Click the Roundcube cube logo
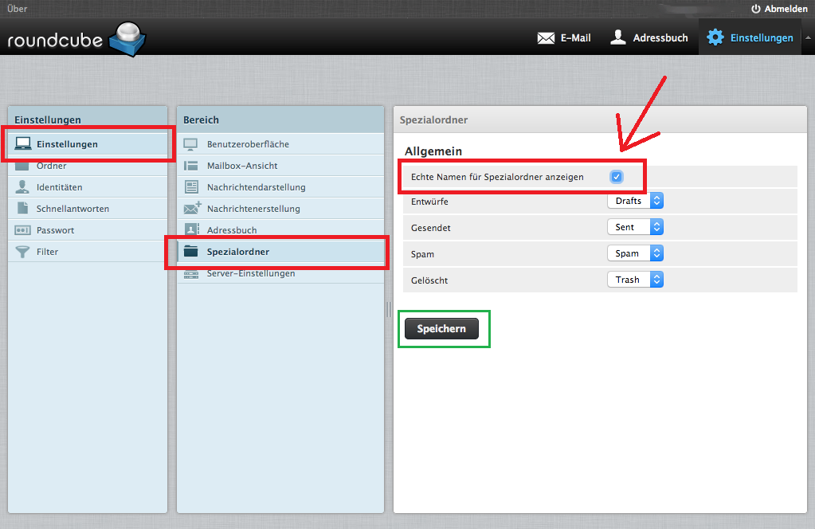The image size is (815, 529). [x=127, y=39]
